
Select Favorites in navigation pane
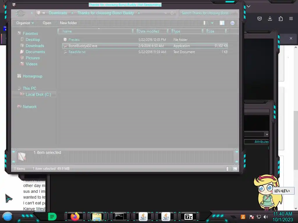point(30,34)
